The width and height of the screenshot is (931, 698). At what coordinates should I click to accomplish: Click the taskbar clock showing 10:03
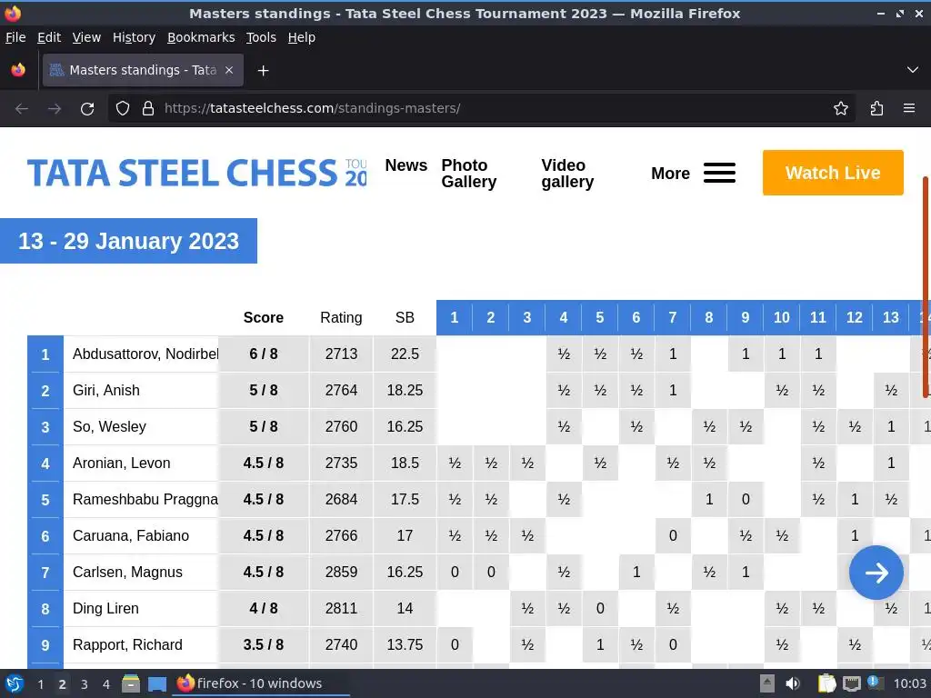click(x=909, y=683)
